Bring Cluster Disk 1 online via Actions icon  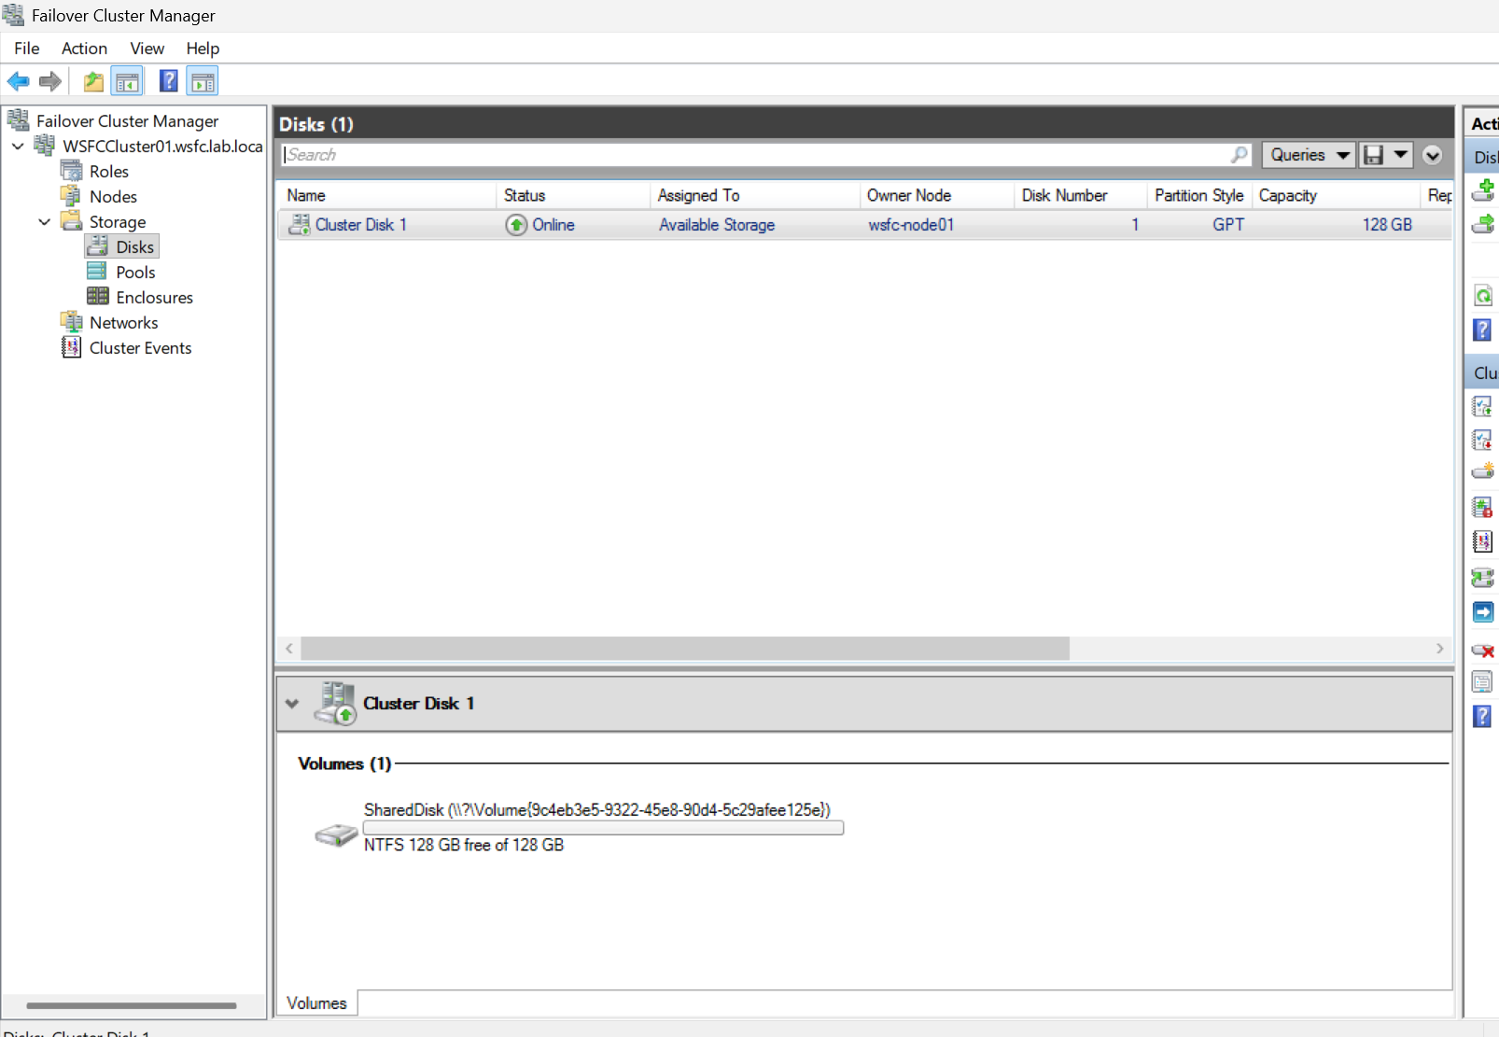pos(1483,405)
